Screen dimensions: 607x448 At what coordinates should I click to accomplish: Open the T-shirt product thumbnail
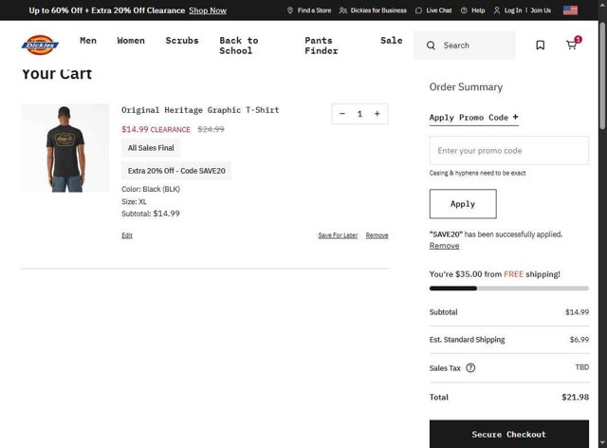coord(65,148)
